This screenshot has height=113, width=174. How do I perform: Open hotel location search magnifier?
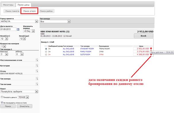click(37, 60)
